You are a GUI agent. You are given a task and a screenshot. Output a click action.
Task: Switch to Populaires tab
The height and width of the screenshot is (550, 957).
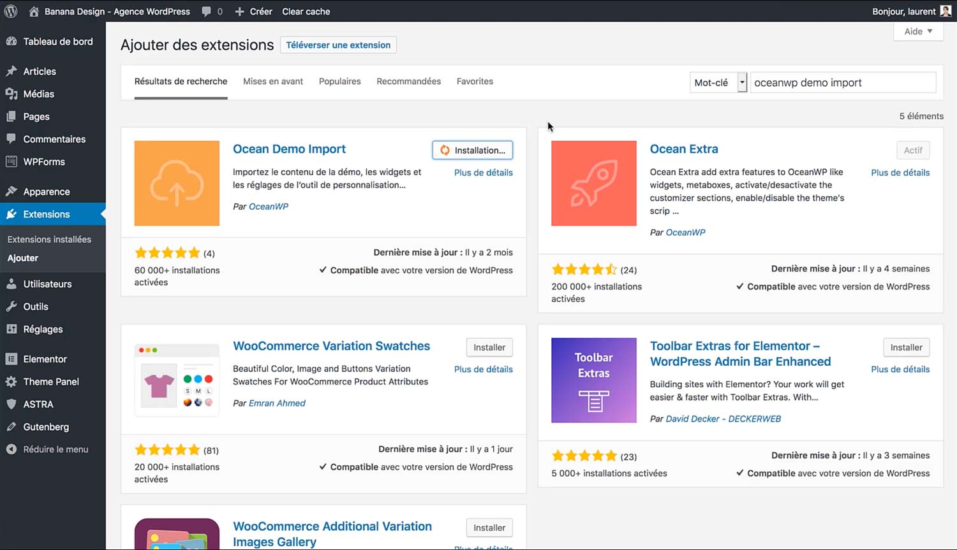pos(340,82)
